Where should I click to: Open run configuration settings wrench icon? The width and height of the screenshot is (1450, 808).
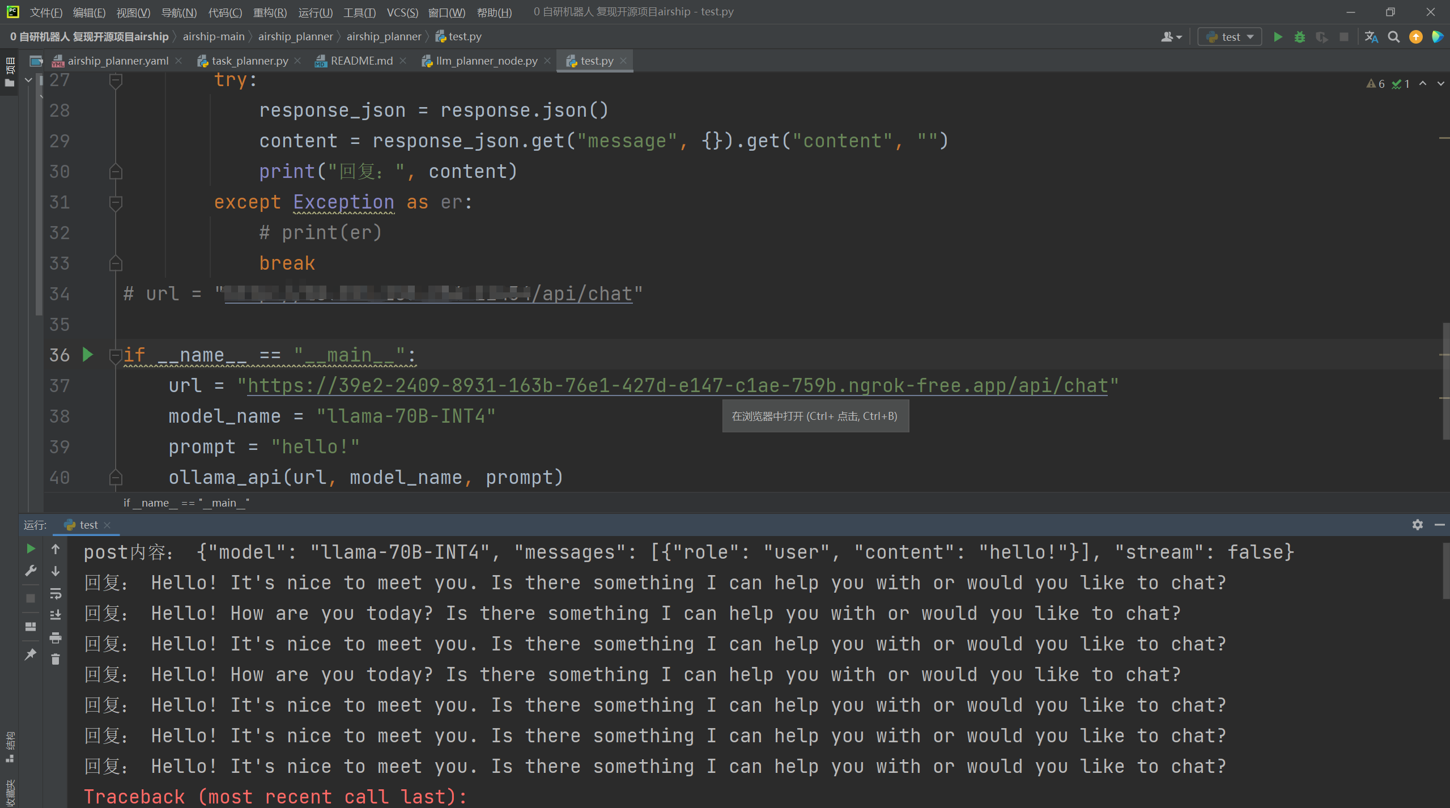click(x=31, y=571)
